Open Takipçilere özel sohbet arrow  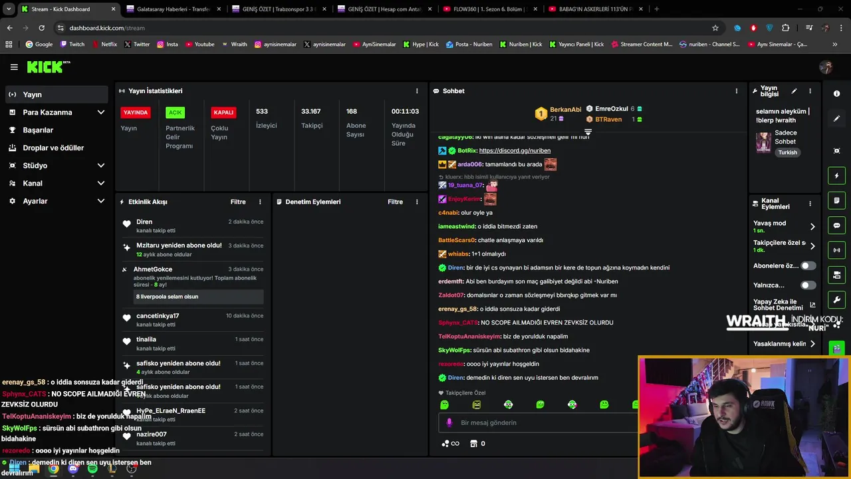[812, 246]
